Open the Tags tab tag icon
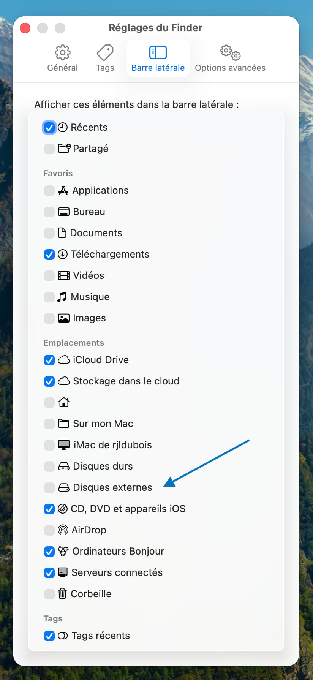This screenshot has width=313, height=680. click(x=105, y=52)
